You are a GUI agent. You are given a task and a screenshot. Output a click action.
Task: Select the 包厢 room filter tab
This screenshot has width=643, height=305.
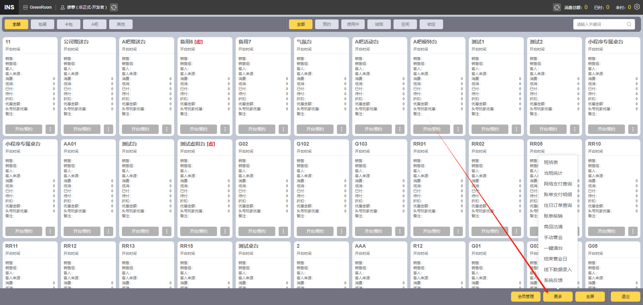43,24
